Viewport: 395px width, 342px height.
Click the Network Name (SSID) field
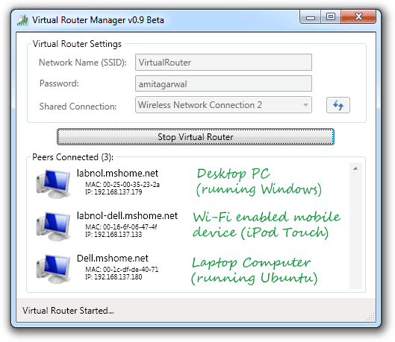pos(223,63)
